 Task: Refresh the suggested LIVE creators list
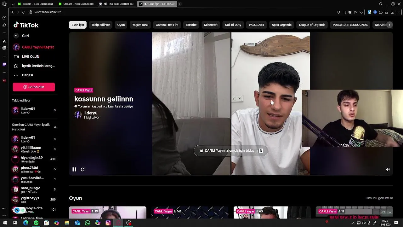coord(55,127)
